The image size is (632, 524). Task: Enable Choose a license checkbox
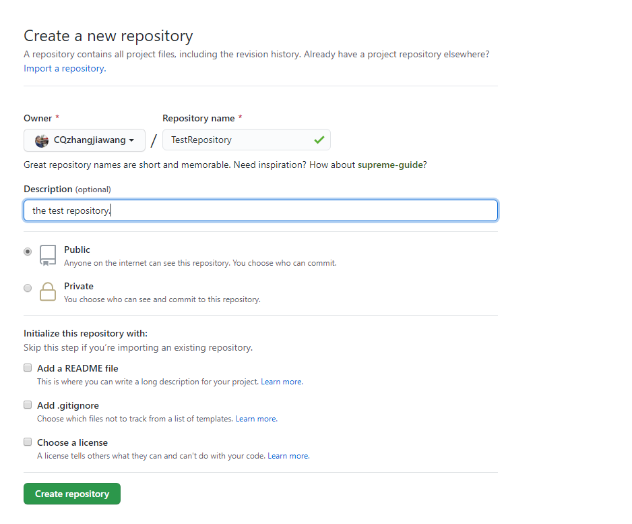28,442
